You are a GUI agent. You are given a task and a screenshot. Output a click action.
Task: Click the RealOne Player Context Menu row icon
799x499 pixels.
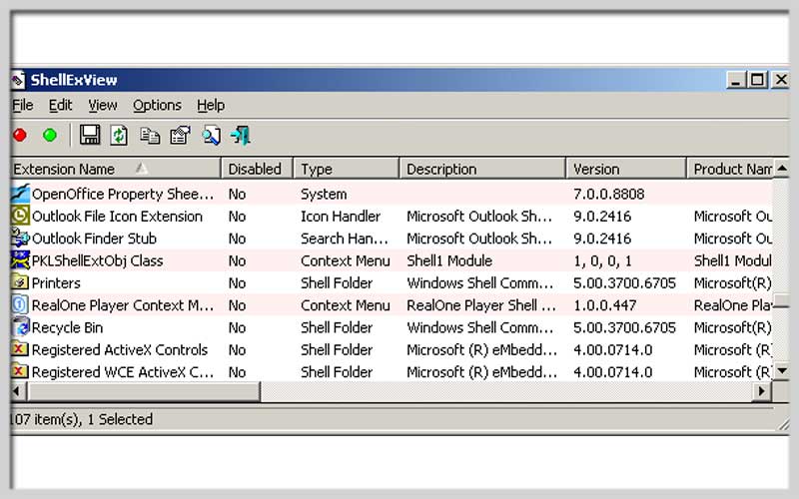click(20, 305)
